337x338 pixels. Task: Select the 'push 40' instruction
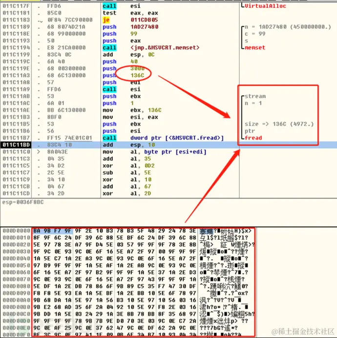[x=120, y=62]
